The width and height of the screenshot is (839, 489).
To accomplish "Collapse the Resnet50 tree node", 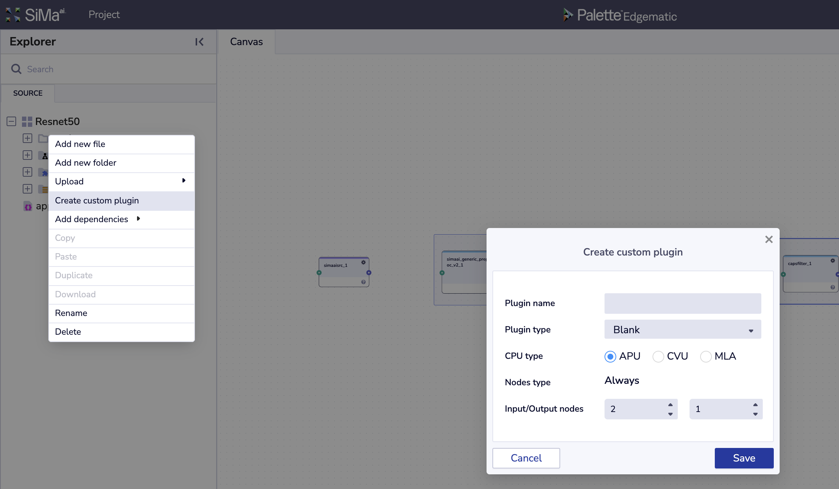I will pyautogui.click(x=11, y=121).
